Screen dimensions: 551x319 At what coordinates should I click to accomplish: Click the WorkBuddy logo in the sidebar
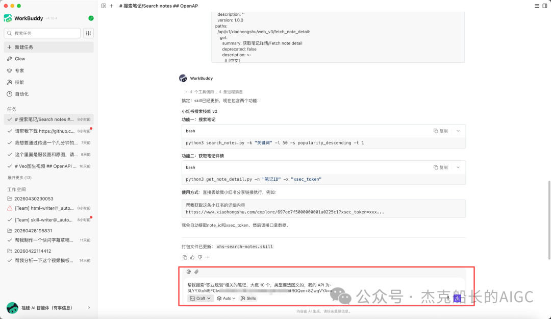point(8,18)
